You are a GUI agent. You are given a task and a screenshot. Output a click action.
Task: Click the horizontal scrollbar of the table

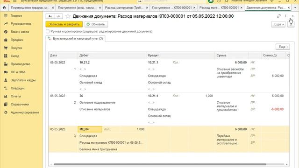click(x=160, y=164)
